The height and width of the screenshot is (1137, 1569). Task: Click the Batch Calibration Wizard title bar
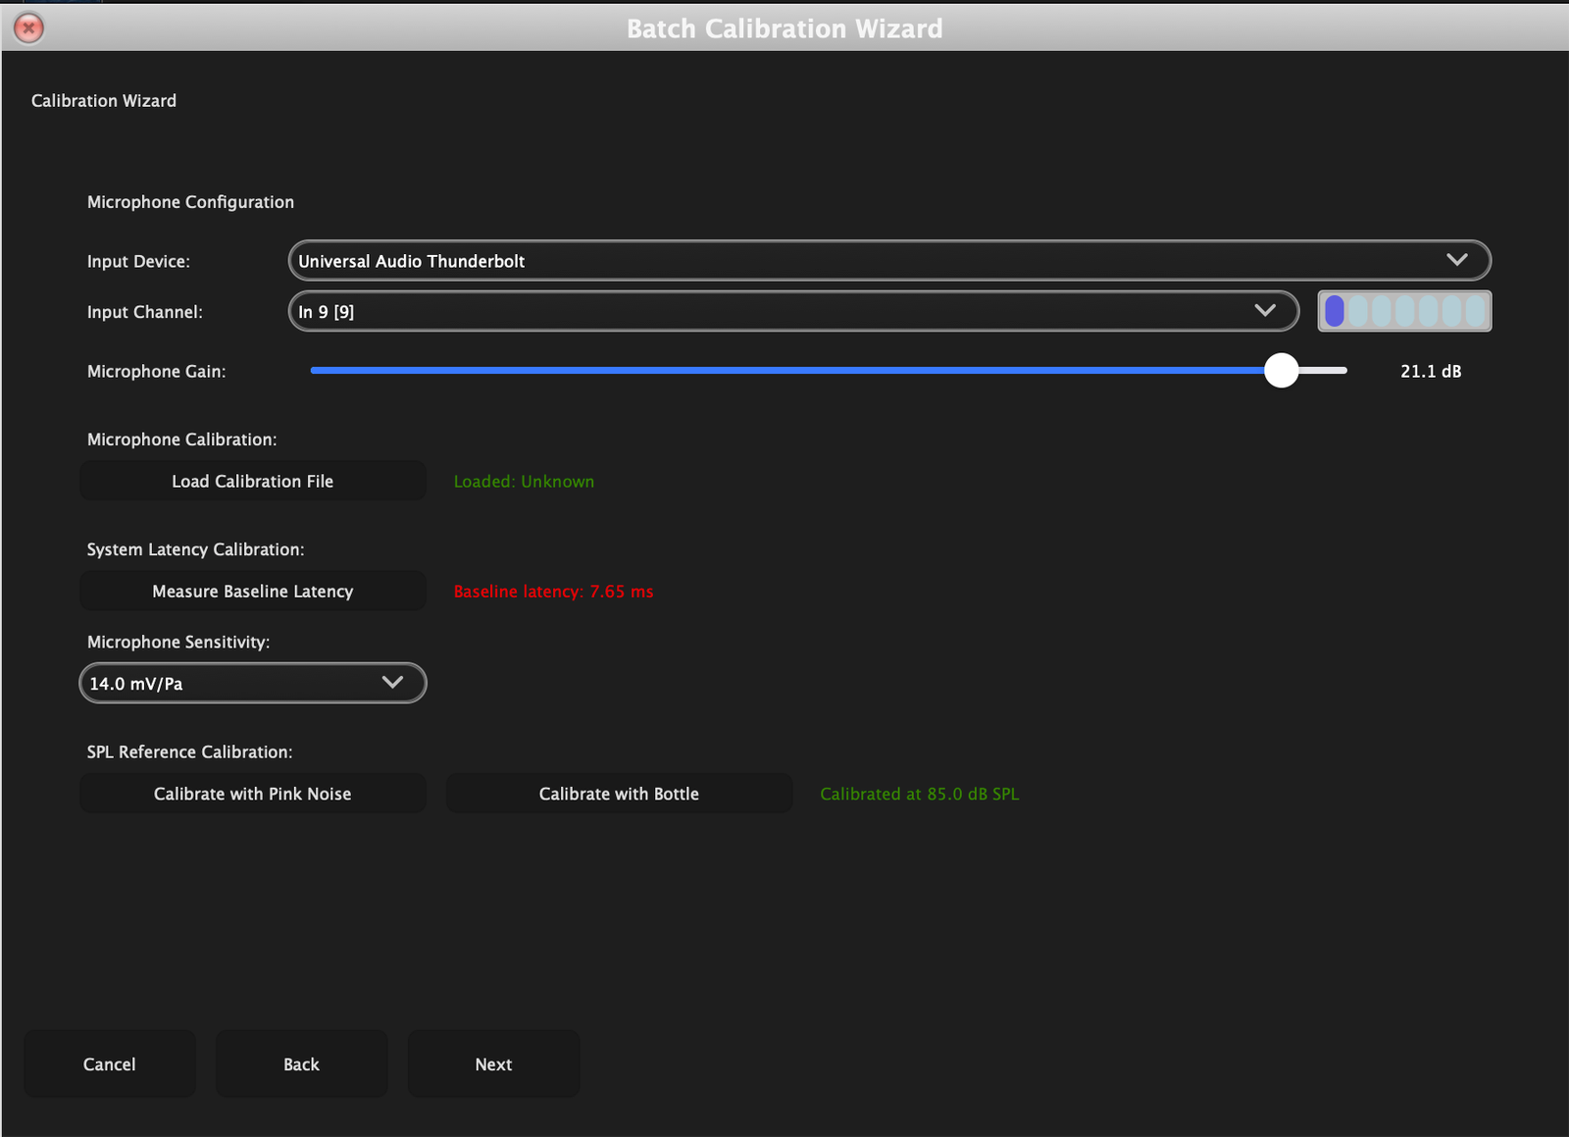click(x=784, y=28)
